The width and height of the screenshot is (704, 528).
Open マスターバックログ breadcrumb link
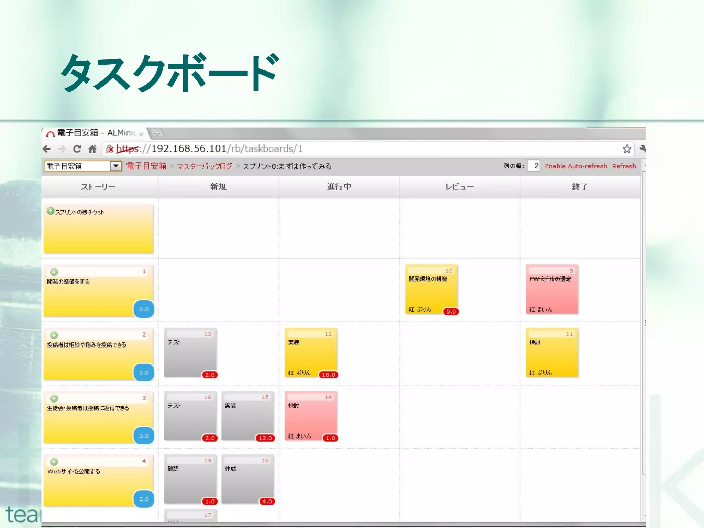tap(205, 166)
